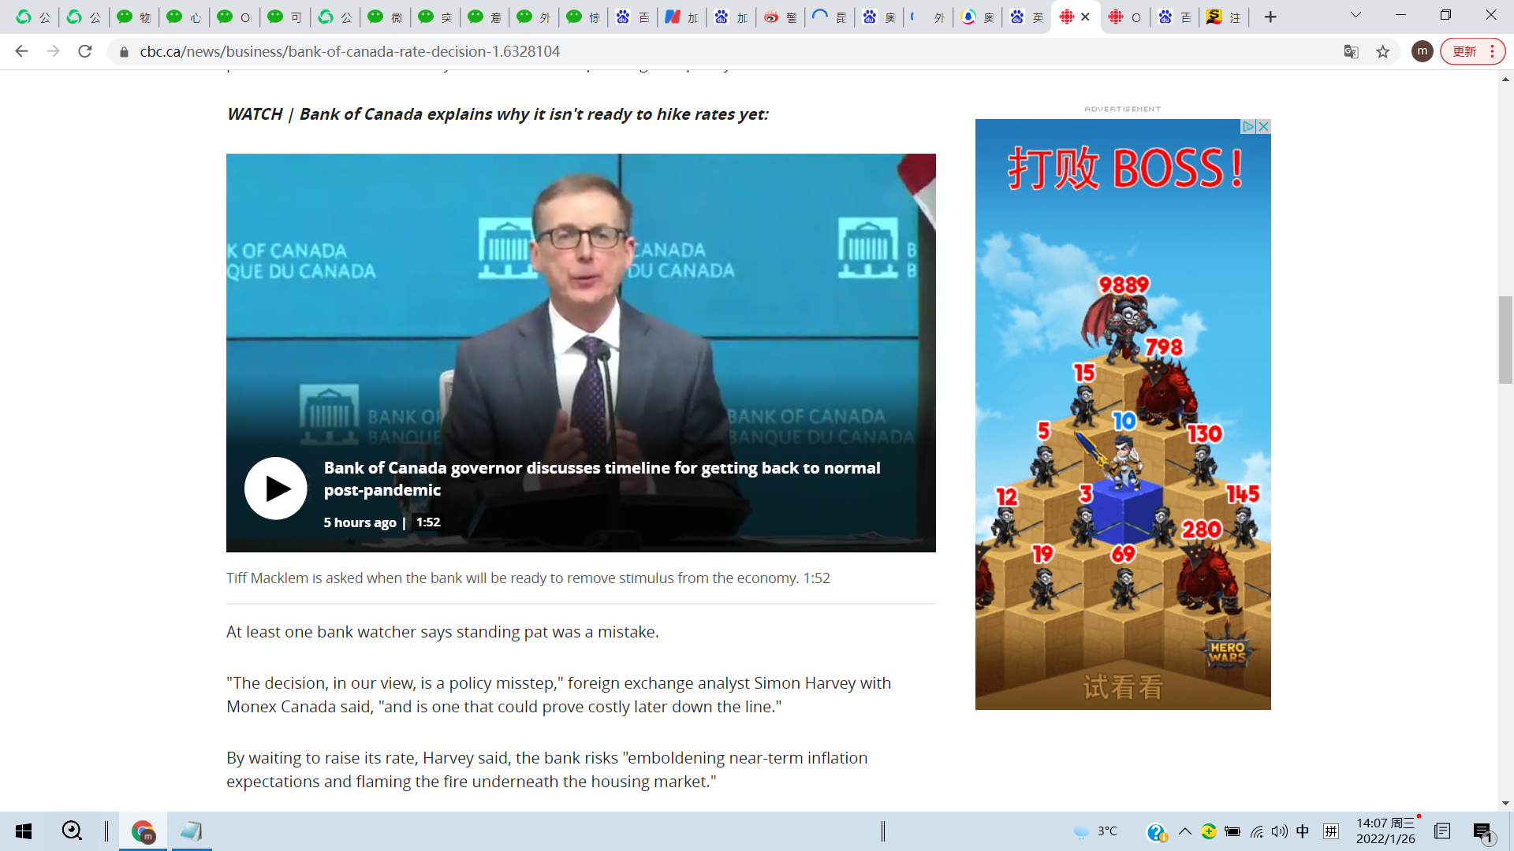Click the Hero Wars advertisement image

pos(1123,414)
